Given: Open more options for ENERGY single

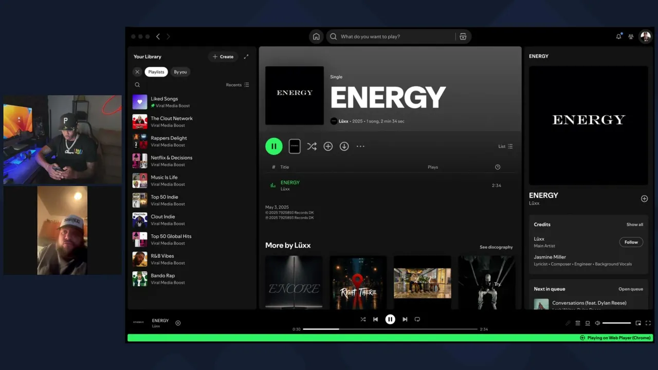Looking at the screenshot, I should point(360,146).
